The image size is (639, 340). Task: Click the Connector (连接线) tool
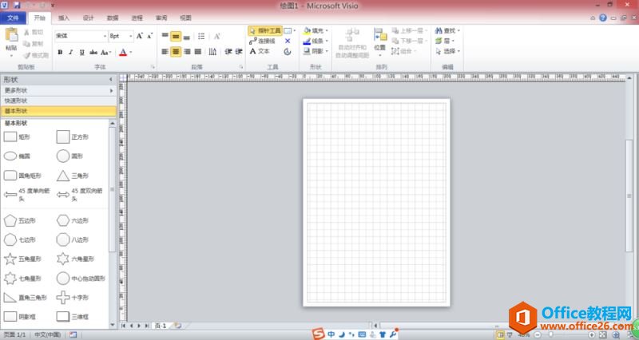tap(263, 42)
